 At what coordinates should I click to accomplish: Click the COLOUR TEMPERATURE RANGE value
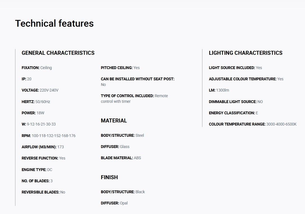click(x=281, y=124)
